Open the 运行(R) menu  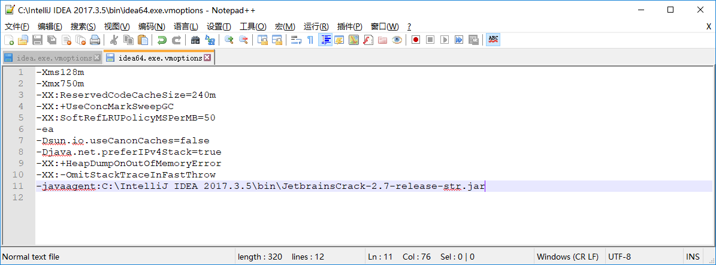[316, 26]
